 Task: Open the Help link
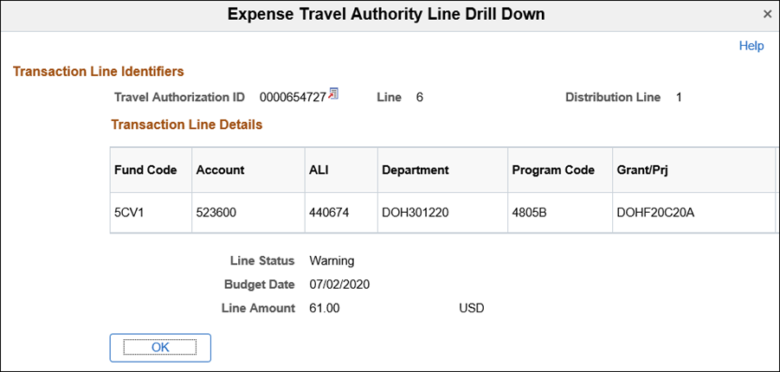[751, 46]
